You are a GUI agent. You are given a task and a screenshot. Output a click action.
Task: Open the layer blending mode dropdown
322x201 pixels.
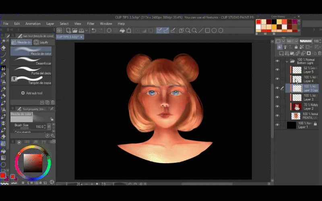[x=292, y=41]
